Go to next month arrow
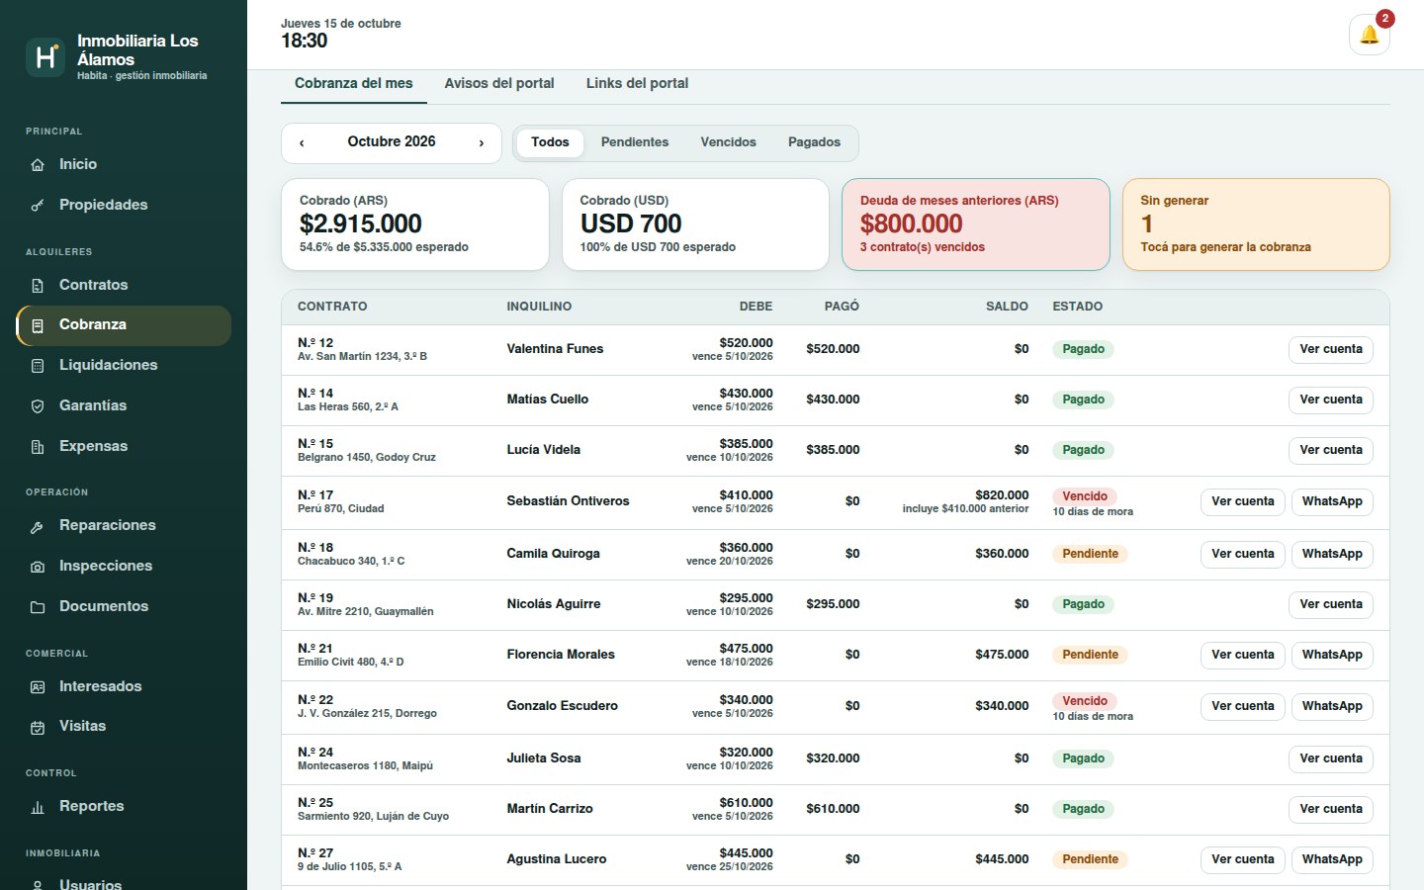 pos(482,142)
